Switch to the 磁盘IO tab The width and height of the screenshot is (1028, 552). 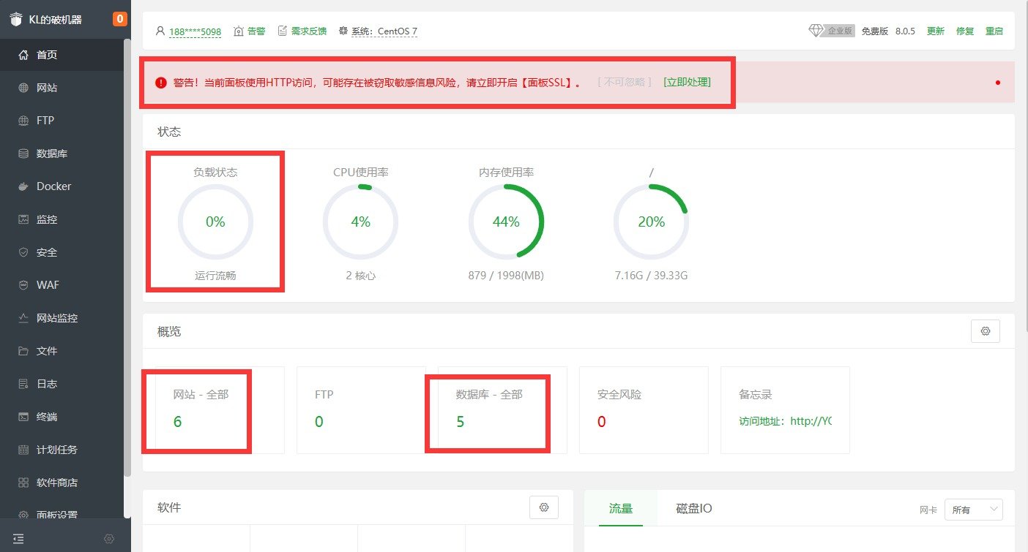click(693, 508)
